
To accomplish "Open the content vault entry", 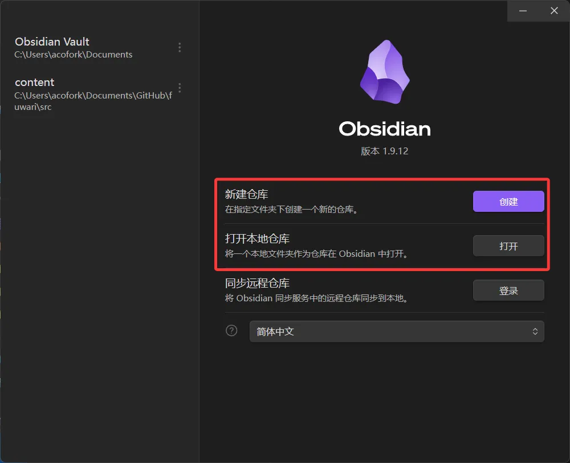I will tap(95, 94).
